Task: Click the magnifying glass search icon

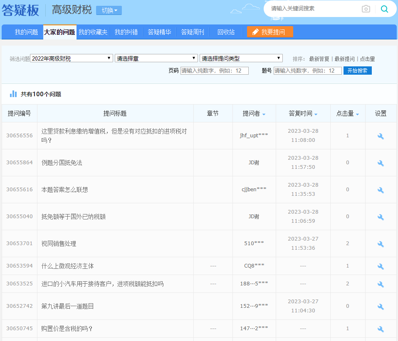Action: point(384,9)
